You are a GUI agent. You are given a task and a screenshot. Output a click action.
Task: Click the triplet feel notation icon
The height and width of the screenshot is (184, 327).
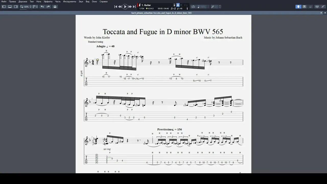(173, 8)
